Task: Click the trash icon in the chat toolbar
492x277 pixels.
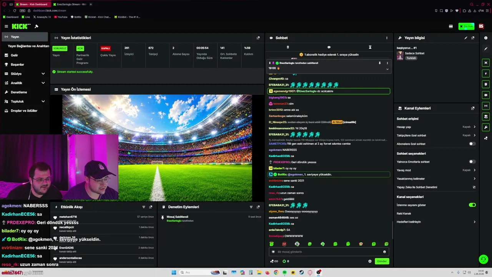Action: (288, 47)
